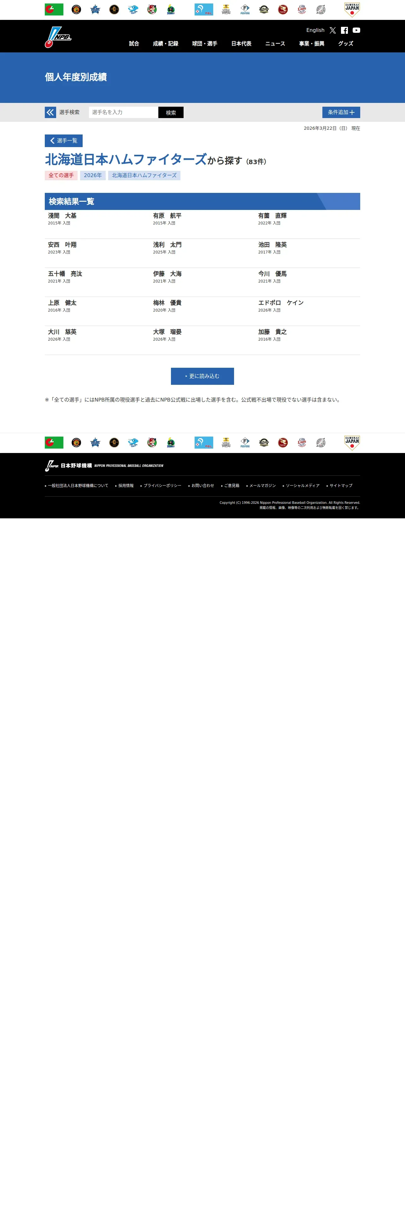The width and height of the screenshot is (405, 1216).
Task: Open the Yomiuri Giants logo in the header
Action: 114,9
